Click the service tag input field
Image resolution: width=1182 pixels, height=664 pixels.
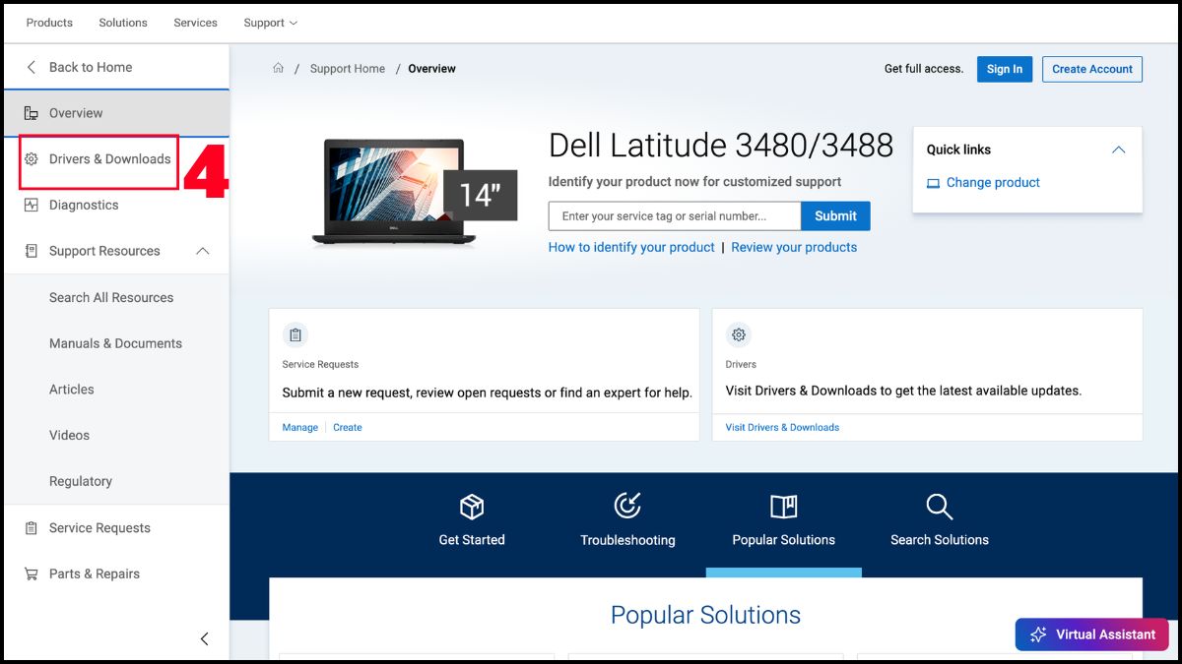point(675,216)
